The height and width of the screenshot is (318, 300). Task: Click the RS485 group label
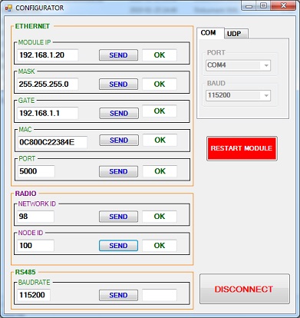(x=25, y=272)
